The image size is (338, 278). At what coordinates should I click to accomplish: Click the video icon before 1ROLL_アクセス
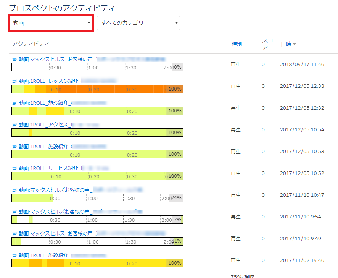[x=14, y=125]
